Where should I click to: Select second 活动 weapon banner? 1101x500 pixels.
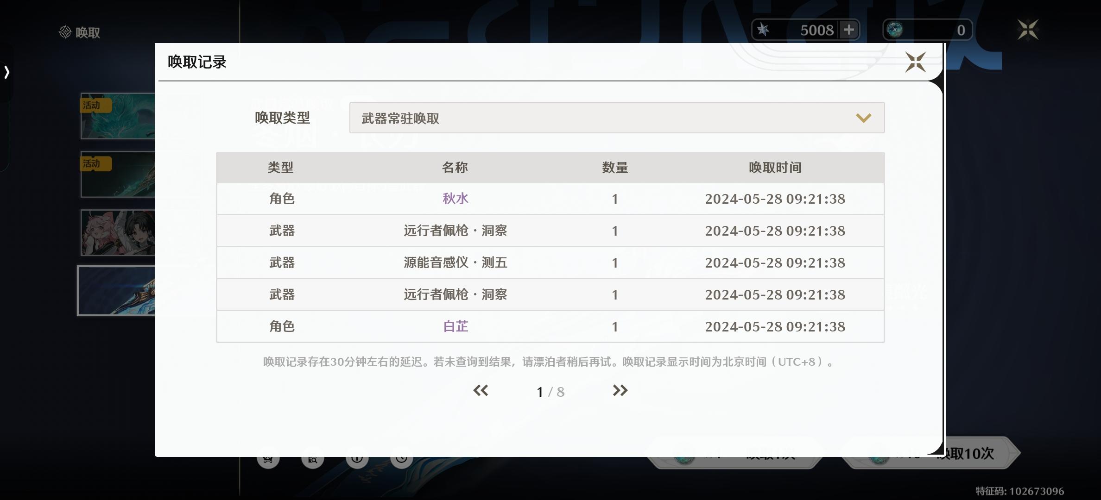pyautogui.click(x=118, y=175)
